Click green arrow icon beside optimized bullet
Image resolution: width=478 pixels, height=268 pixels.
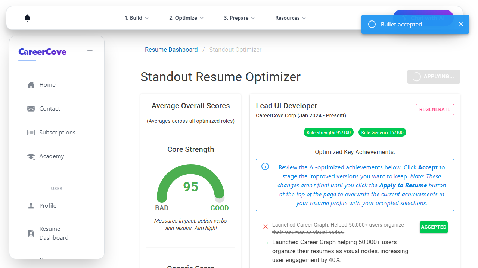(266, 243)
